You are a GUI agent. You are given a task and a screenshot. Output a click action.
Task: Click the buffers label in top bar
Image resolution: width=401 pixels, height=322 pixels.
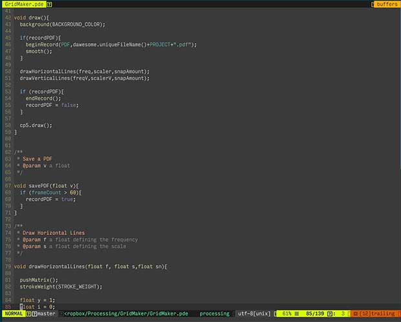click(x=387, y=4)
